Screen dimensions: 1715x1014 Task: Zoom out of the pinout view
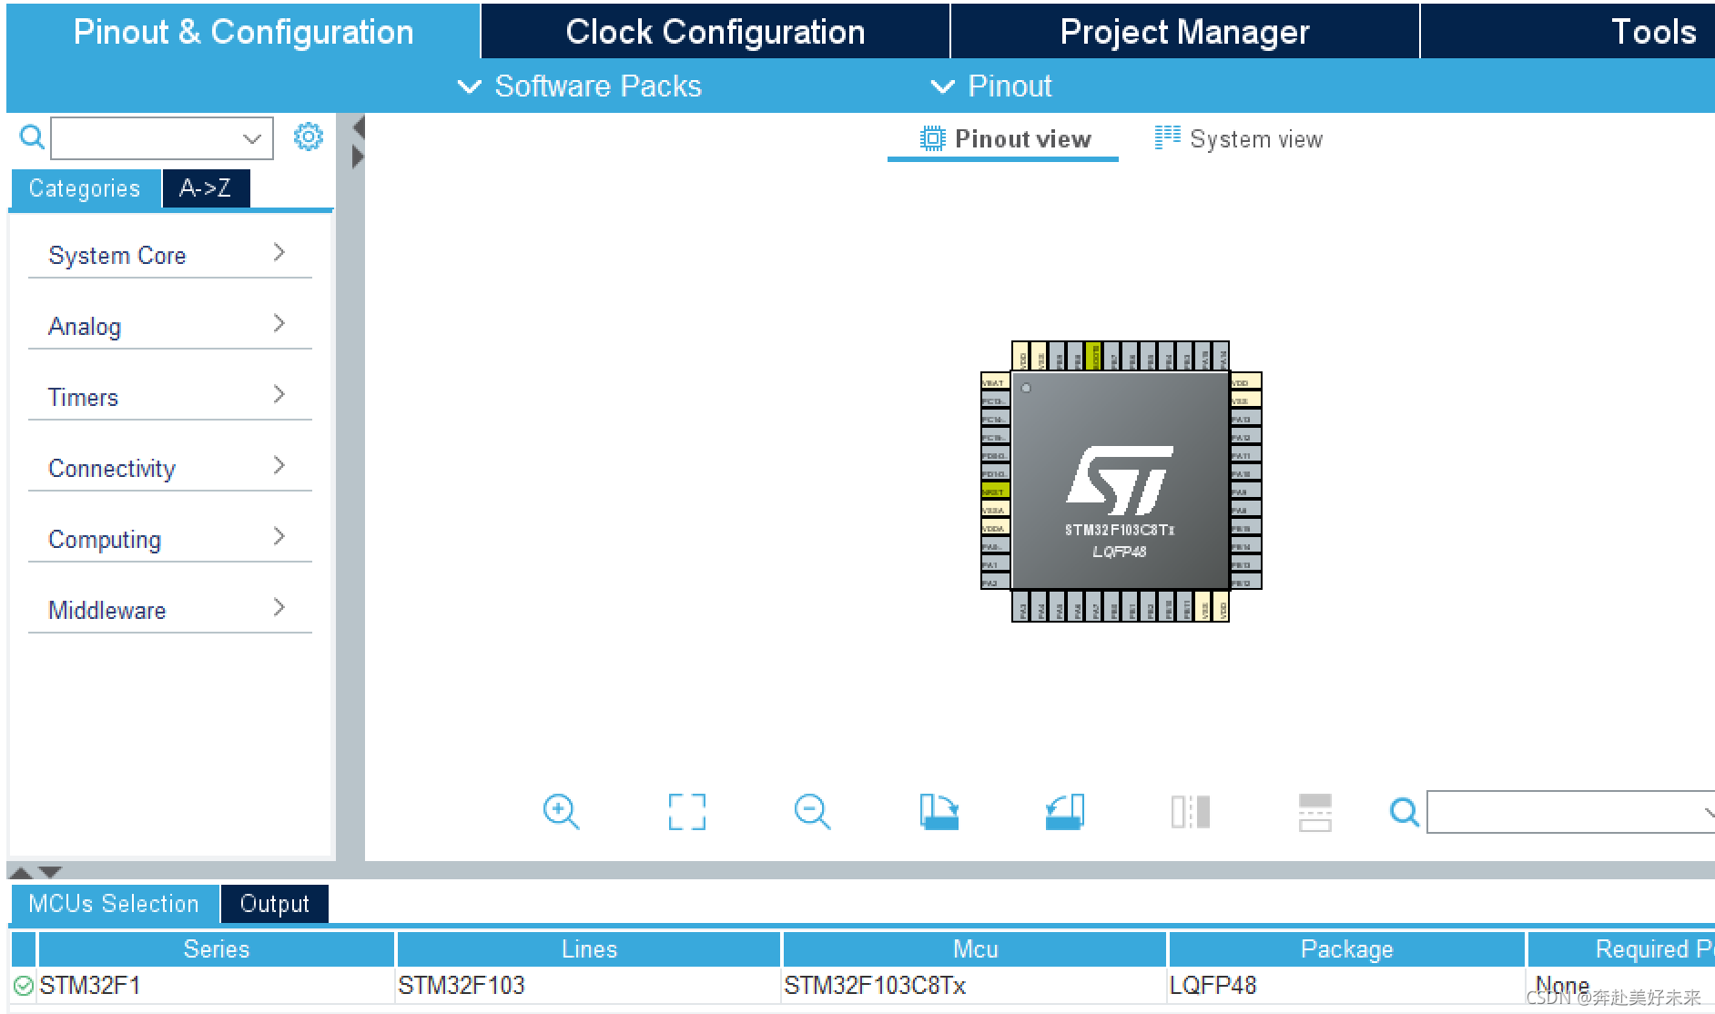(x=812, y=811)
